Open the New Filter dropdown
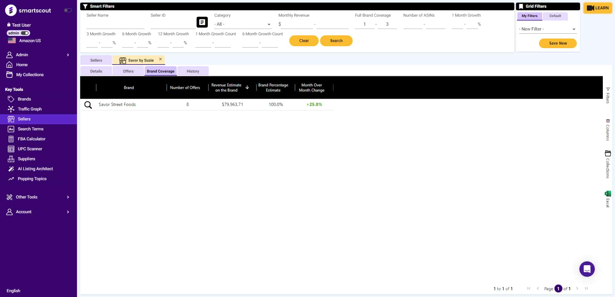Viewport: 615px width, 297px height. (x=548, y=29)
